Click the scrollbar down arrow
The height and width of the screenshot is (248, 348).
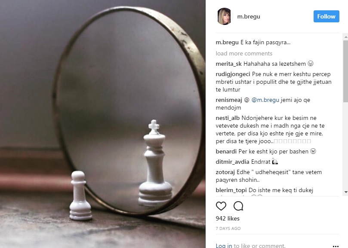point(345,192)
